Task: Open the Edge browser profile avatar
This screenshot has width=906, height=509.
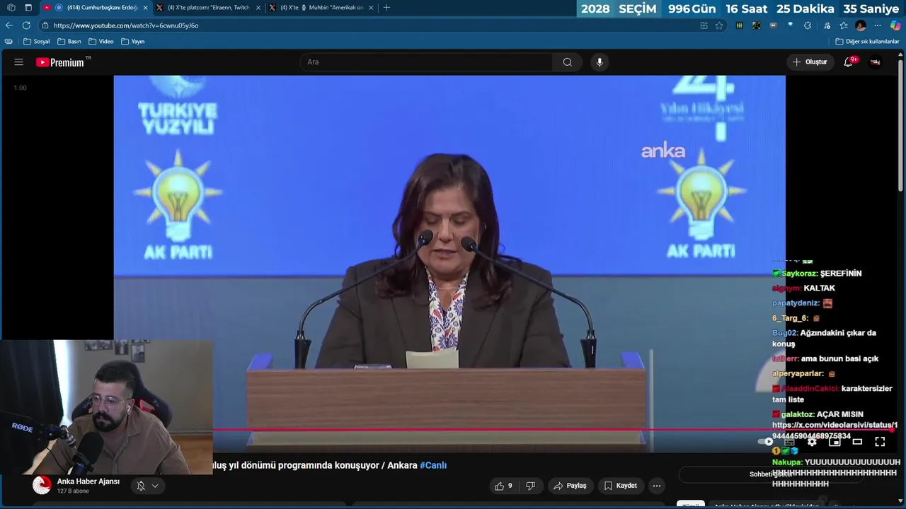Action: click(x=861, y=25)
